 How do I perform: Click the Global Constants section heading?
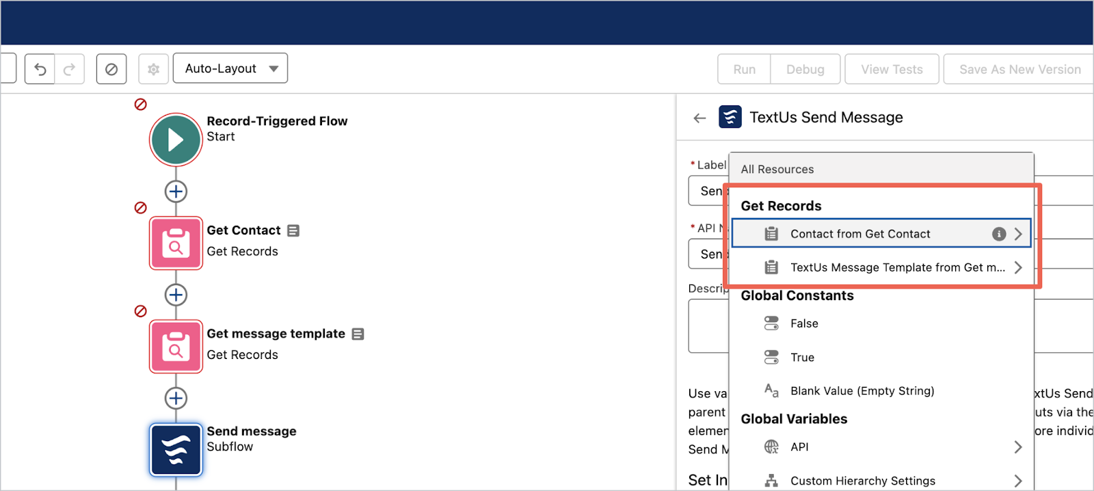click(x=797, y=295)
